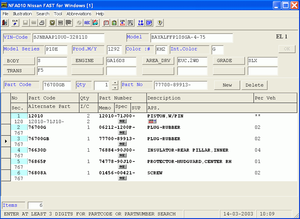Viewport: 300px width, 219px height.
Task: Click the FL document toolbar icon
Action: pyautogui.click(x=131, y=23)
